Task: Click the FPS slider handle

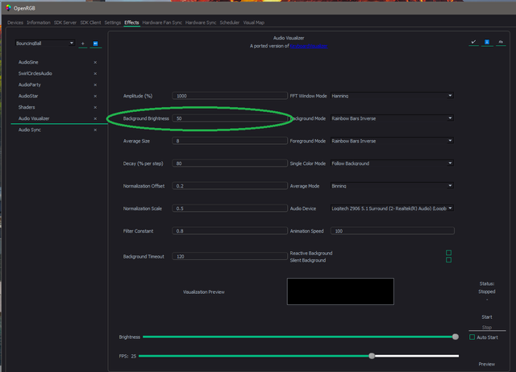Action: click(x=372, y=356)
